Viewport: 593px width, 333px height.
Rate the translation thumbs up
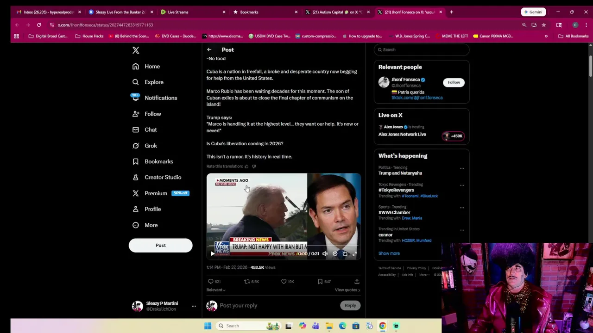pyautogui.click(x=246, y=166)
